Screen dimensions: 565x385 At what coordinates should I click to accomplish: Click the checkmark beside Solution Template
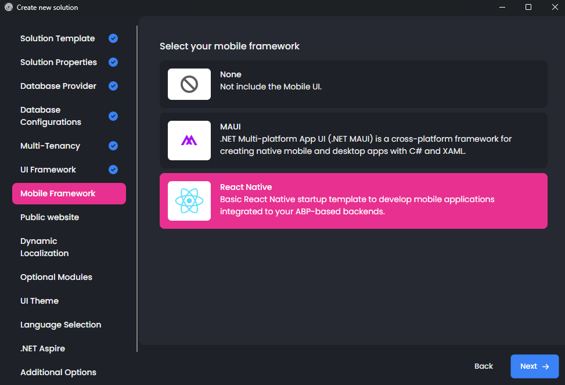click(113, 38)
